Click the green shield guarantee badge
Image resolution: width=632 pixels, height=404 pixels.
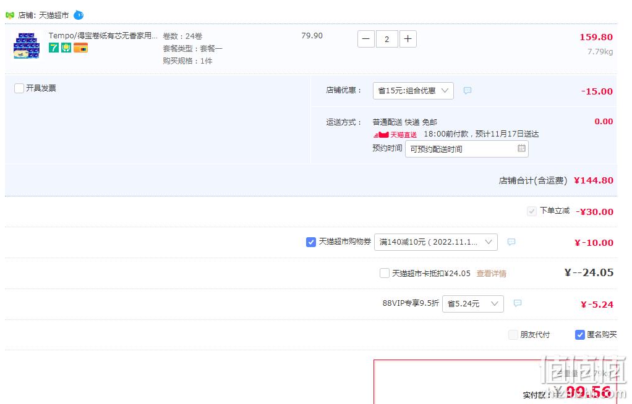pos(66,48)
